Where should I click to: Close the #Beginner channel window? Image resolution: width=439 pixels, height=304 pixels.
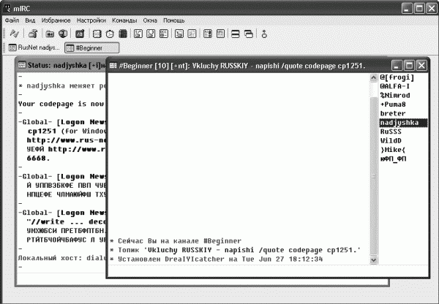coord(421,66)
